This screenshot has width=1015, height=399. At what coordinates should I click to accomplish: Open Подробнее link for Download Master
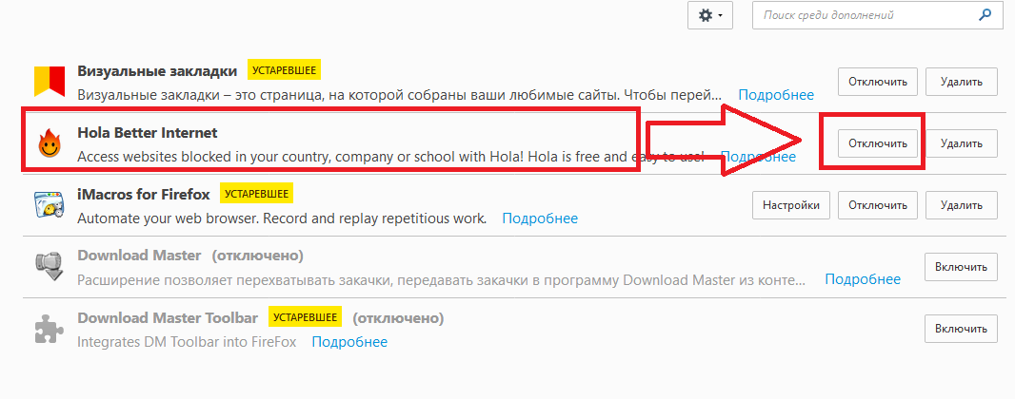pos(863,279)
